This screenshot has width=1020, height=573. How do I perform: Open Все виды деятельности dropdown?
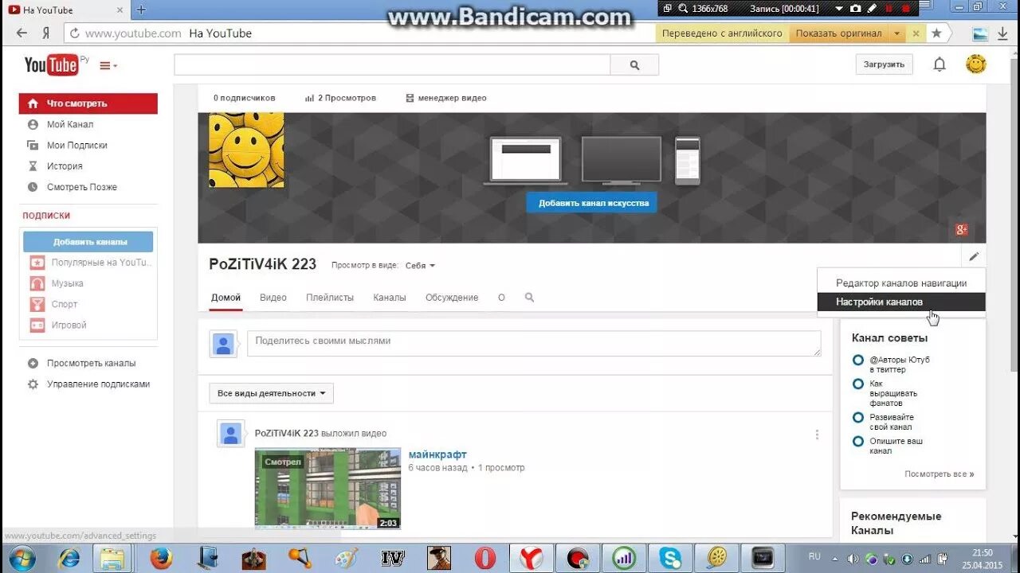point(272,393)
